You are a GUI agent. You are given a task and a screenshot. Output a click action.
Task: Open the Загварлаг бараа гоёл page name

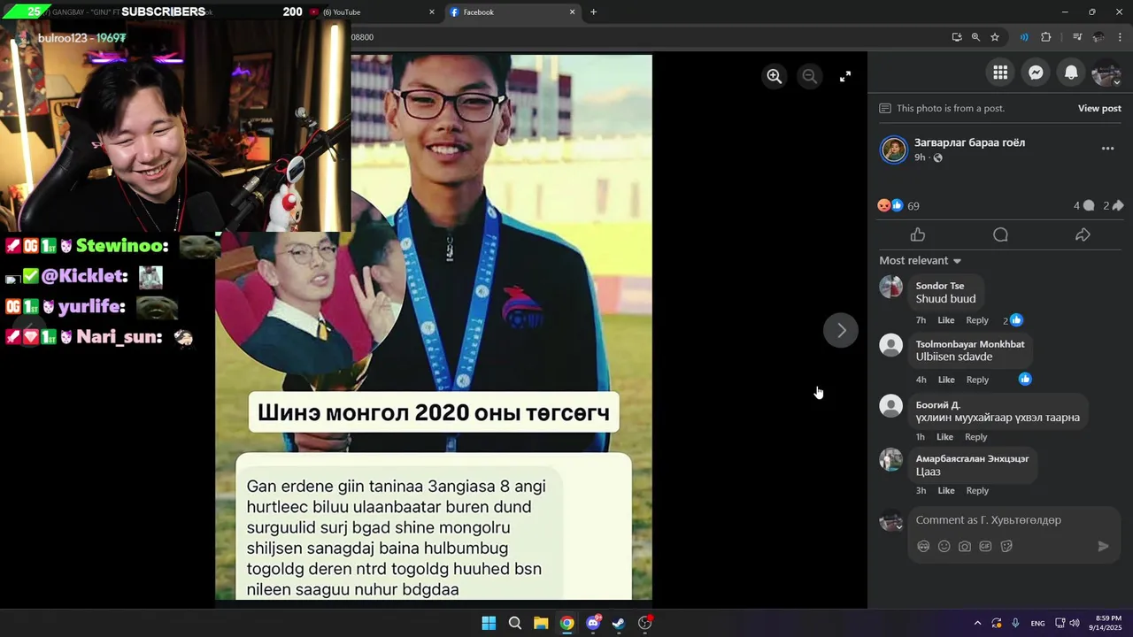[x=969, y=142]
